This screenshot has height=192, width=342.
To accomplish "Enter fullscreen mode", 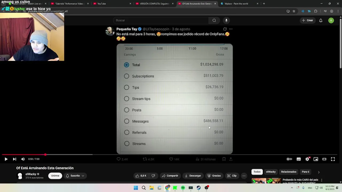I will [333, 159].
